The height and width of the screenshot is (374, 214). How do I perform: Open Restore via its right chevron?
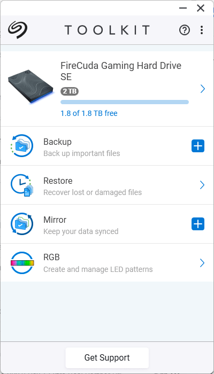click(202, 185)
